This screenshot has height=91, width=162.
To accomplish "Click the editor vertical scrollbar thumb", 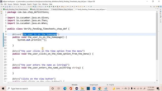I will pos(157,36).
